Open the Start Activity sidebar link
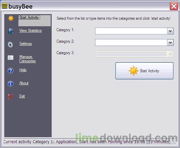The height and width of the screenshot is (148, 180). click(29, 17)
